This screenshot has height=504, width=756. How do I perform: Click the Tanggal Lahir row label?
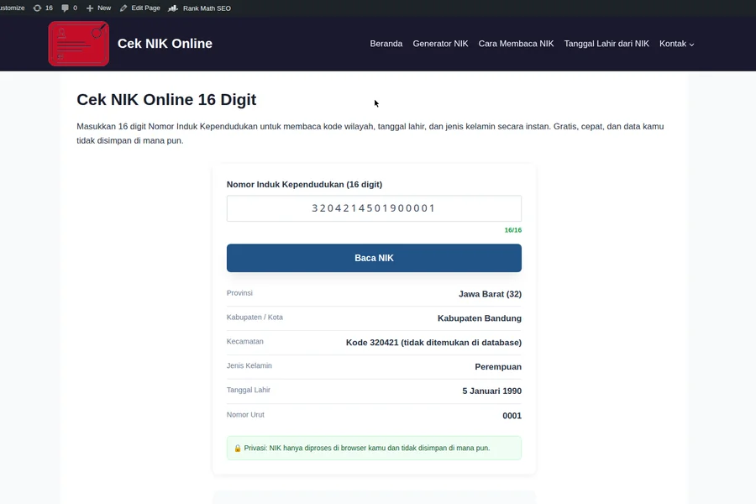249,390
